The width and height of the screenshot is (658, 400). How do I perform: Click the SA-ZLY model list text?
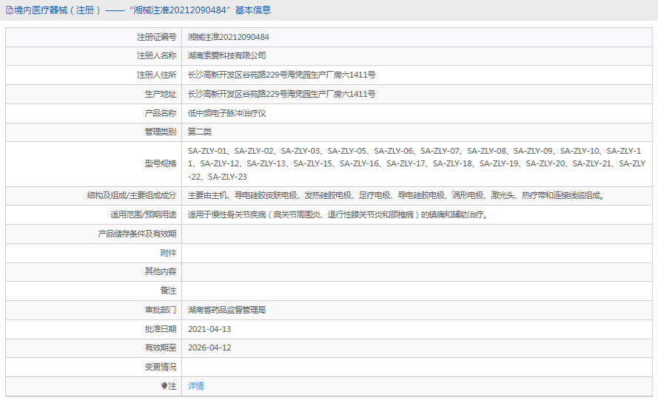(x=417, y=164)
